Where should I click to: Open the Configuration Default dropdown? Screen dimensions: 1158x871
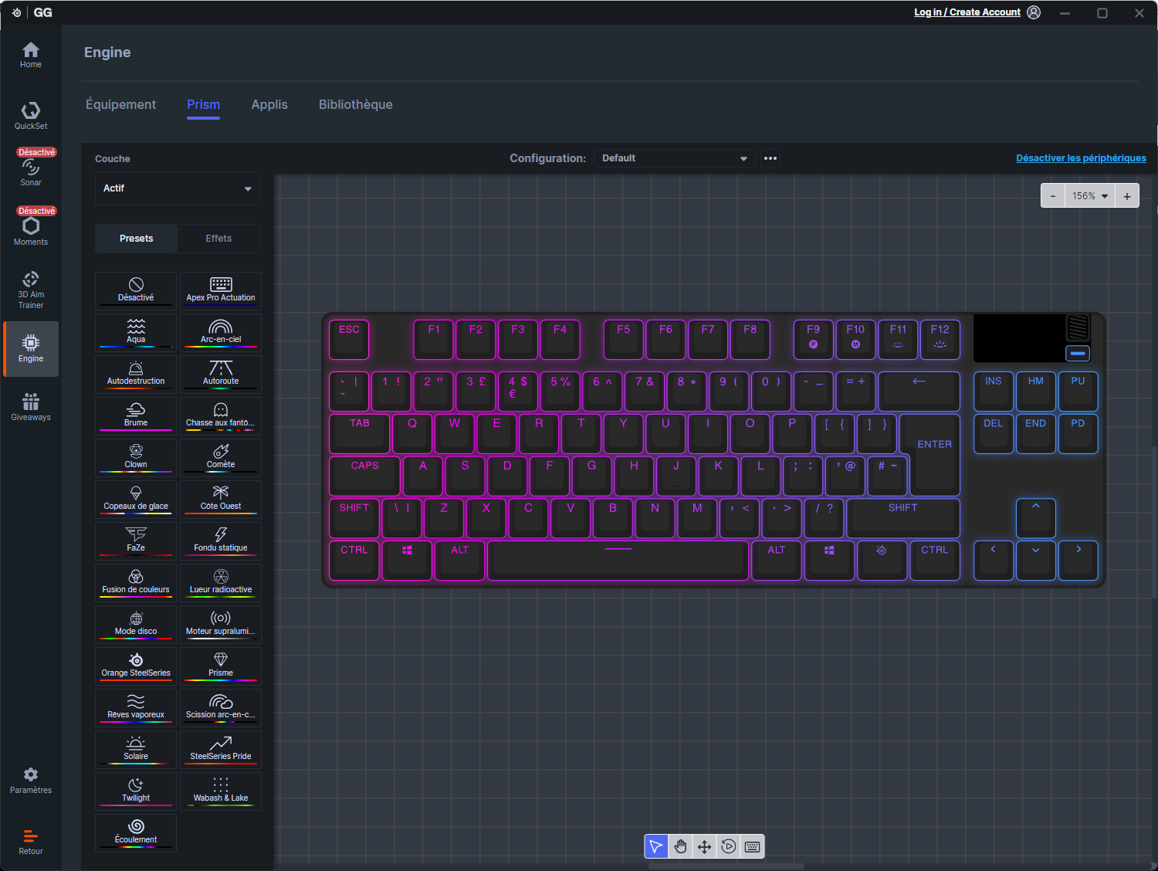click(675, 158)
